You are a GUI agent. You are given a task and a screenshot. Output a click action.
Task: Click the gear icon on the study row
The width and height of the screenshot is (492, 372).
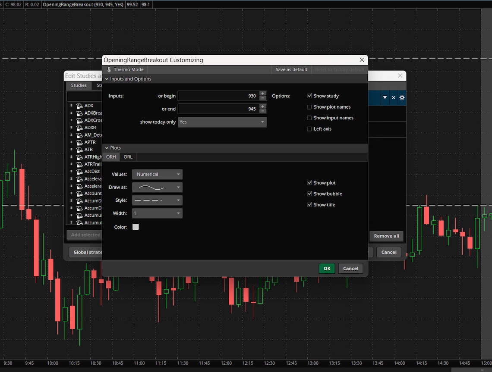tap(401, 98)
